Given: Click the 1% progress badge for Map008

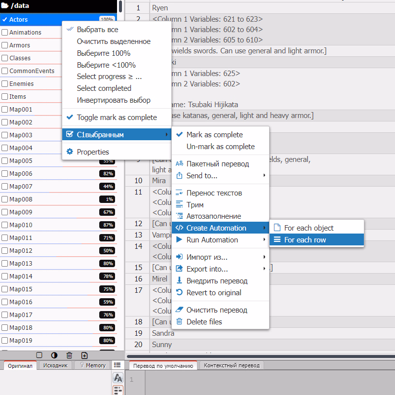Looking at the screenshot, I should (x=108, y=199).
